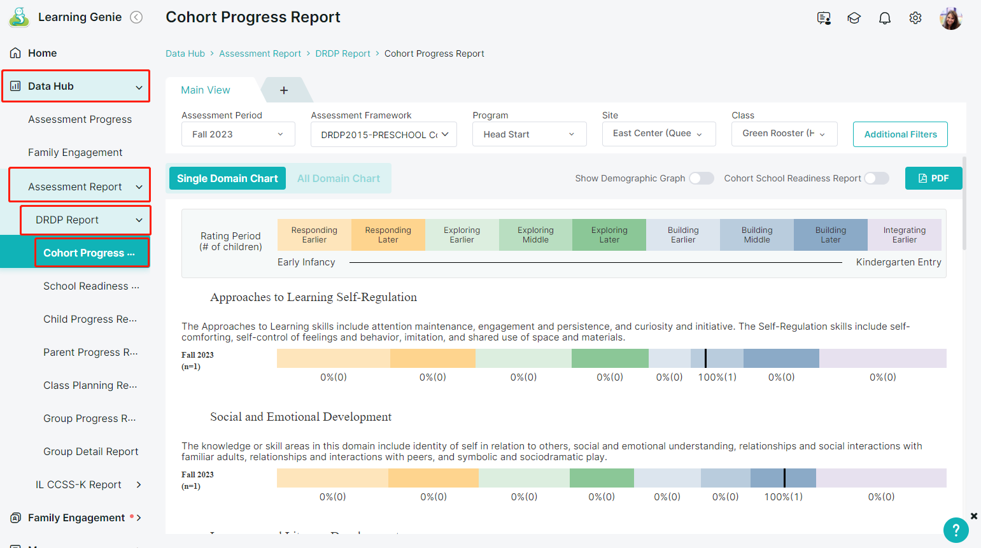
Task: Open the settings gear icon
Action: 915,18
